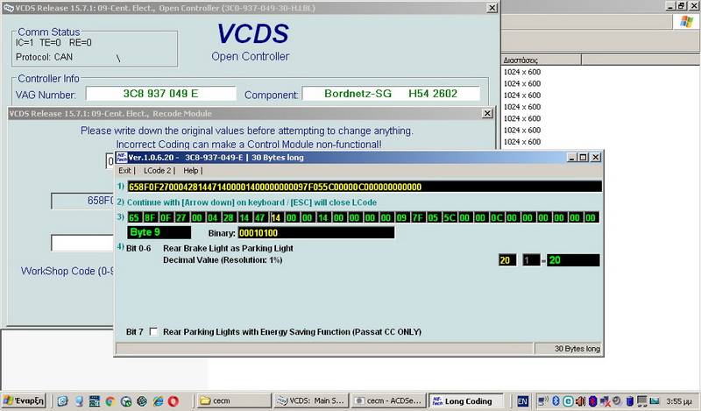Minimize the Long Coding helper window
Screen dimensions: 701x411
point(572,158)
